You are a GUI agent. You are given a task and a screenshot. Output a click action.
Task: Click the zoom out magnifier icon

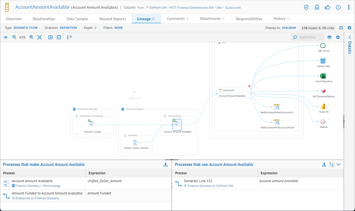[x=14, y=37]
